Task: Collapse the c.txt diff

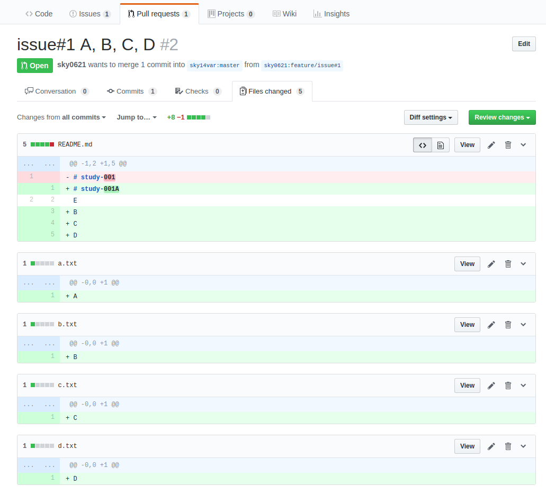Action: [x=523, y=386]
